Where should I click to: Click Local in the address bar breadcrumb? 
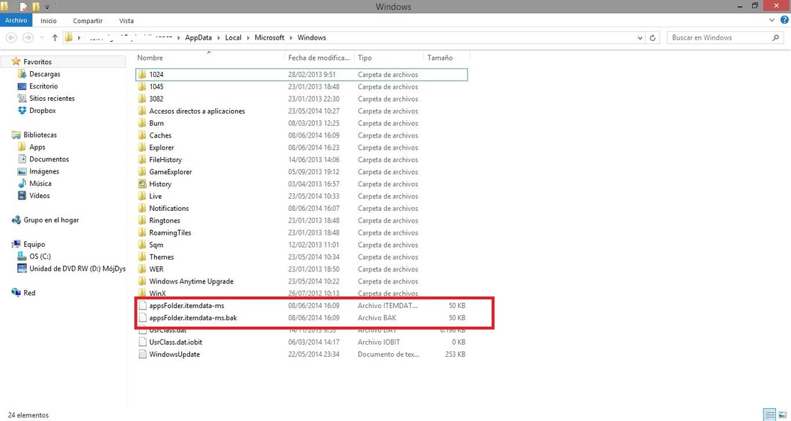tap(233, 37)
